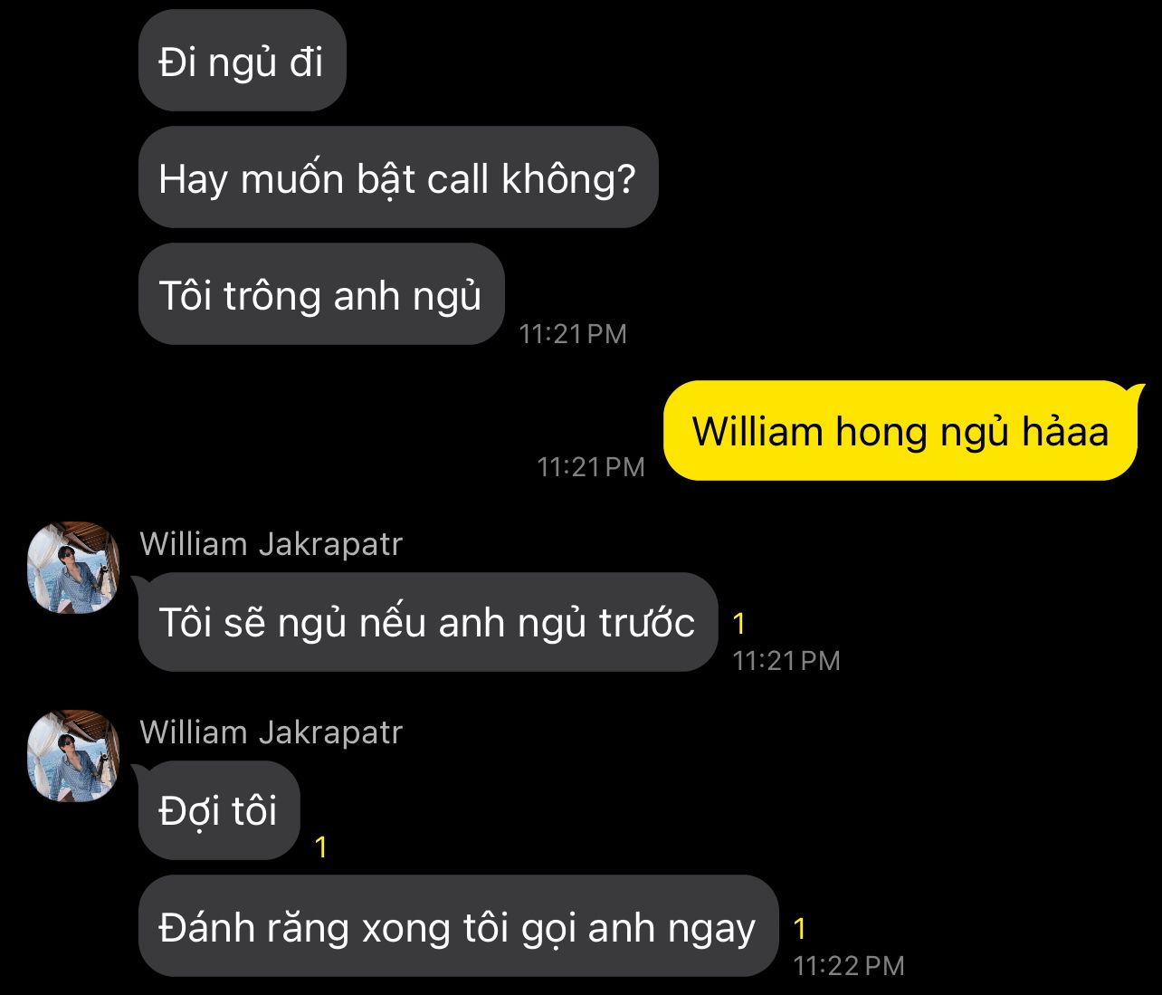Click the 11:21 PM timestamp under first unread count
The width and height of the screenshot is (1162, 995).
pos(786,661)
